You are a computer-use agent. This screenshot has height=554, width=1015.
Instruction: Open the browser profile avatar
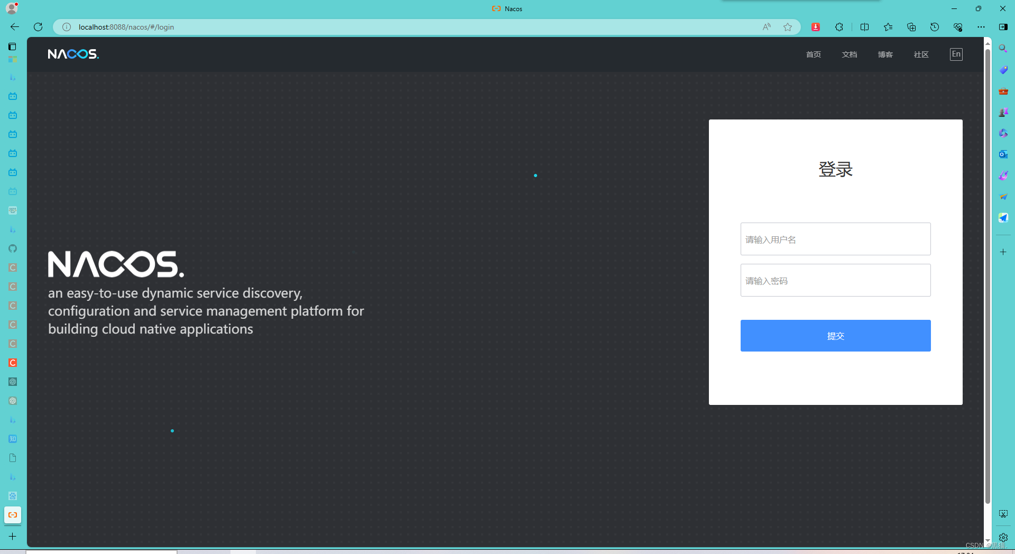pyautogui.click(x=12, y=8)
